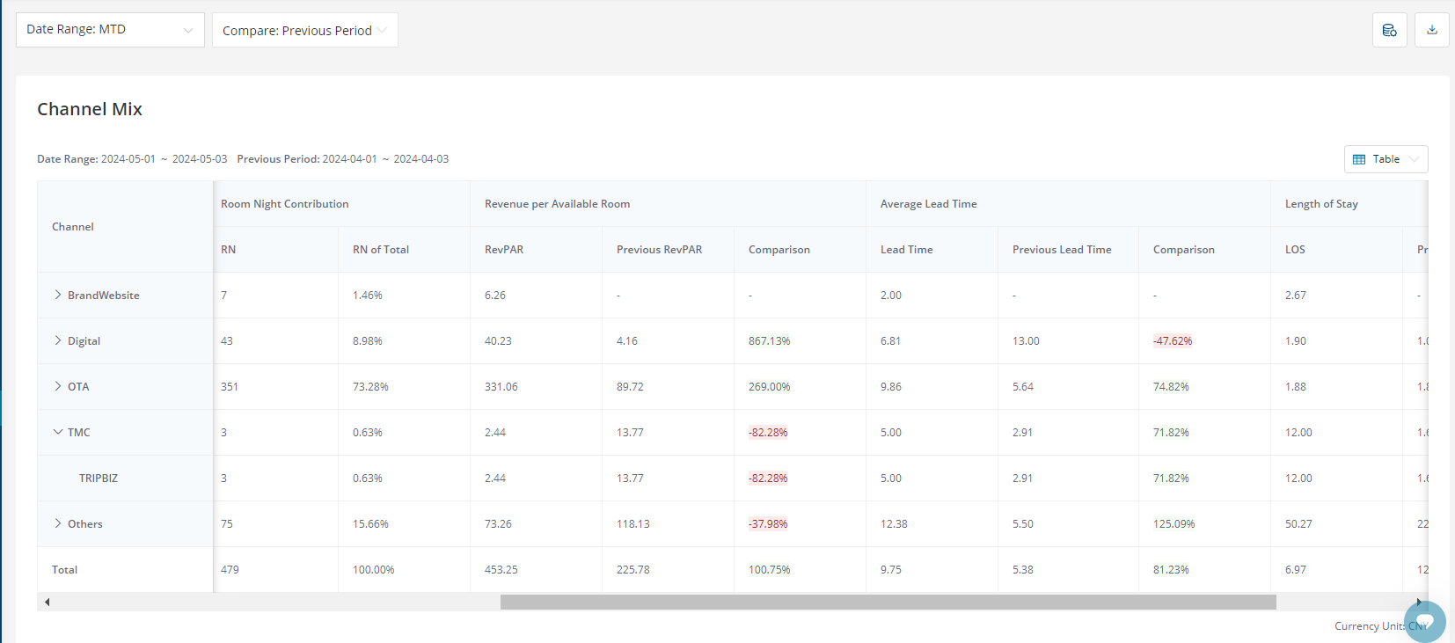This screenshot has width=1455, height=643.
Task: Collapse the TMC channel row
Action: coord(58,432)
